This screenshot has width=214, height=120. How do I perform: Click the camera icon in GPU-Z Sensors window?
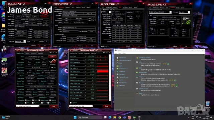pyautogui.click(x=104, y=53)
